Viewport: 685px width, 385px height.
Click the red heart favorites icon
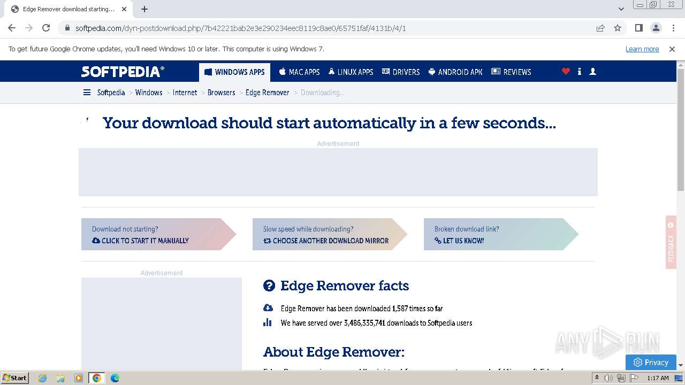[566, 71]
